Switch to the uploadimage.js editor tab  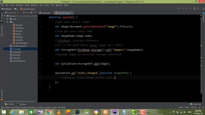point(64,13)
